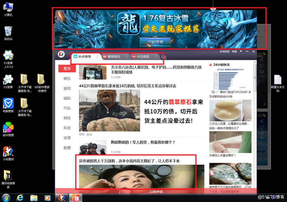
Task: Select the 科技 category
Action: [67, 128]
